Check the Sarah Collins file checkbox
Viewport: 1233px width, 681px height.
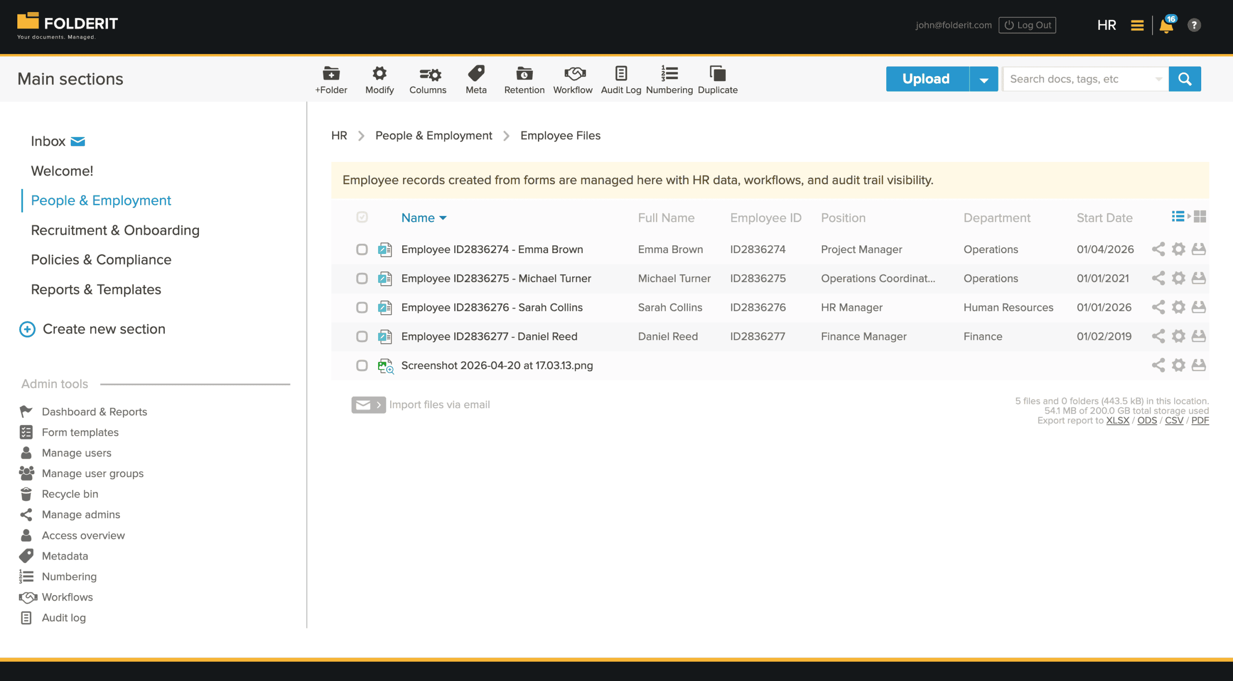(362, 307)
